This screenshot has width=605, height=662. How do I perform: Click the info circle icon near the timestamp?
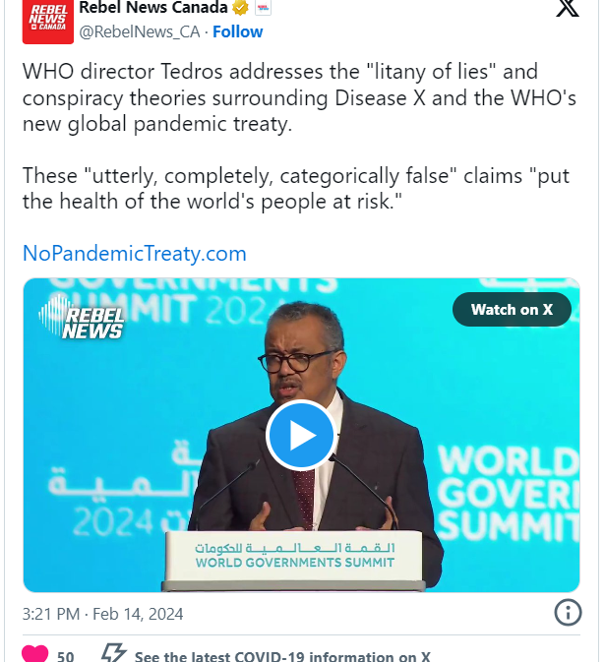tap(568, 612)
